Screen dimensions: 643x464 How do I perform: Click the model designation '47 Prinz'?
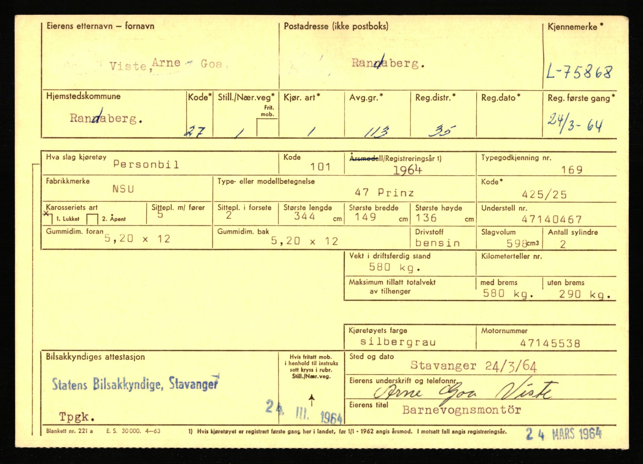[384, 192]
